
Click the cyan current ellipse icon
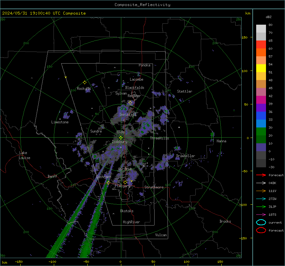(x=261, y=222)
